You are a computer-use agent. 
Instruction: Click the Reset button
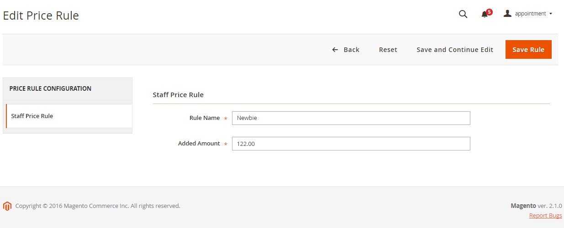click(x=388, y=50)
